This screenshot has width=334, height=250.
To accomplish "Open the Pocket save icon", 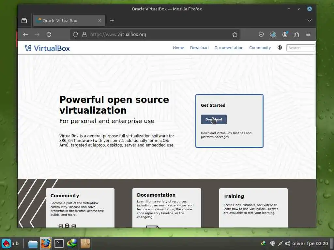I will pos(261,35).
